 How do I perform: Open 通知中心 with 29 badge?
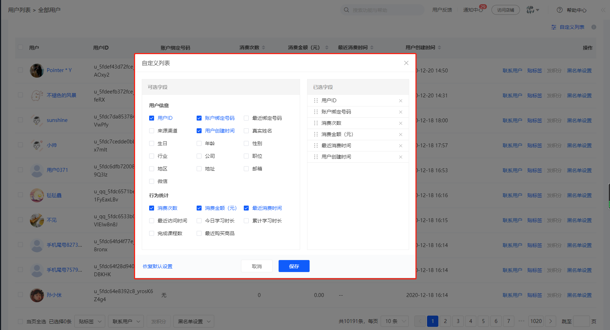pyautogui.click(x=473, y=10)
